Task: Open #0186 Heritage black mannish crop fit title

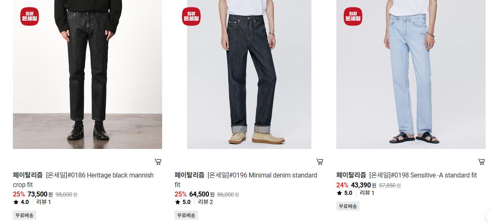Action: tap(100, 180)
